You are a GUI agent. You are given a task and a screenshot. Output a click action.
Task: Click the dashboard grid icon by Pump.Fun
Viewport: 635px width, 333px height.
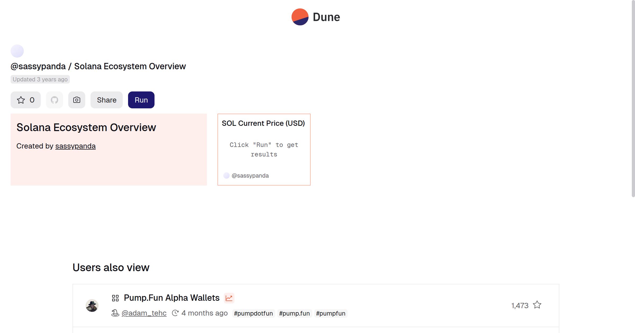point(115,298)
